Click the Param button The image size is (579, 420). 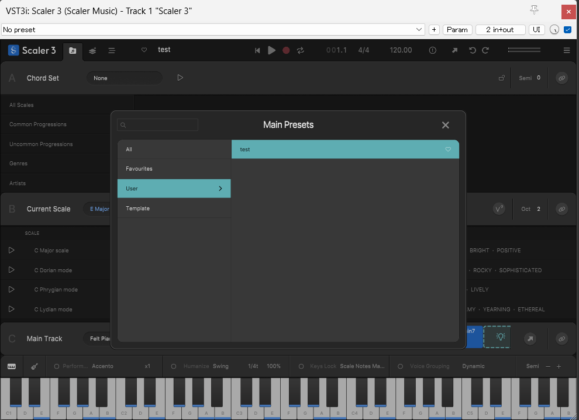click(457, 30)
